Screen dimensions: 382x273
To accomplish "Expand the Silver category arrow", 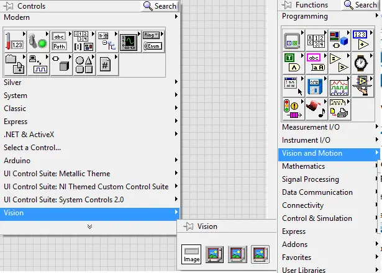I will pos(176,82).
